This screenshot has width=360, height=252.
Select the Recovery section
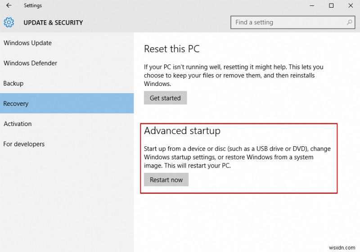(67, 103)
